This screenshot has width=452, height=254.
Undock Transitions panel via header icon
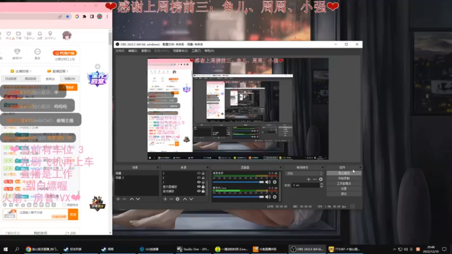(323, 167)
